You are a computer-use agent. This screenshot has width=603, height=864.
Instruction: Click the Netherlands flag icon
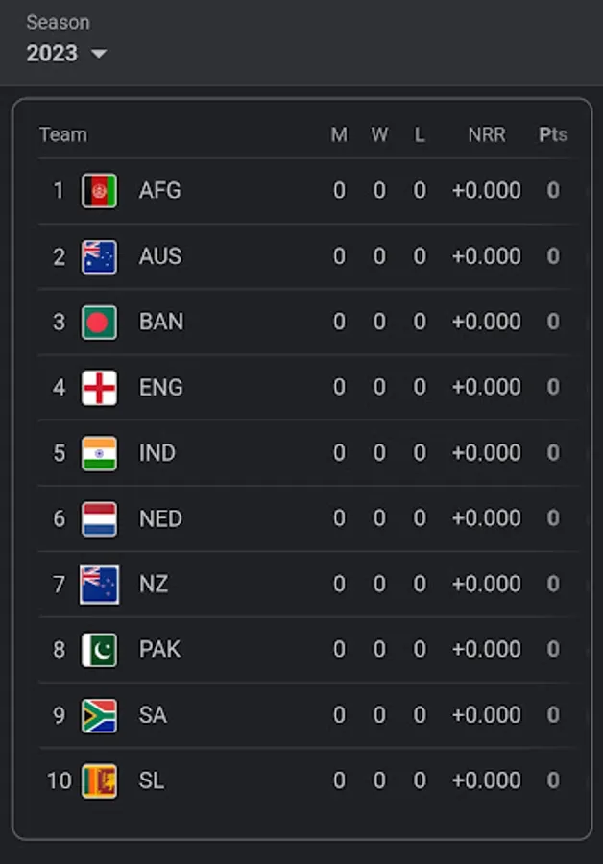click(99, 518)
